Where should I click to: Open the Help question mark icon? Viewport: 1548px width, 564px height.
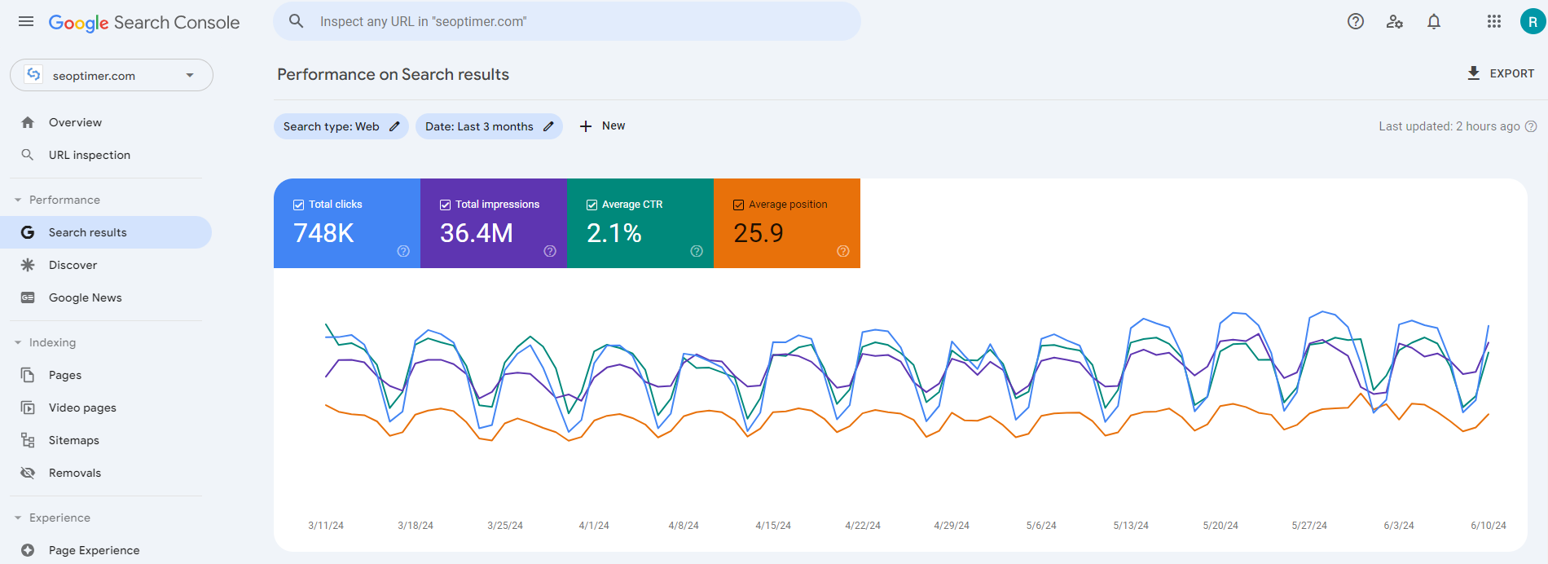point(1356,22)
